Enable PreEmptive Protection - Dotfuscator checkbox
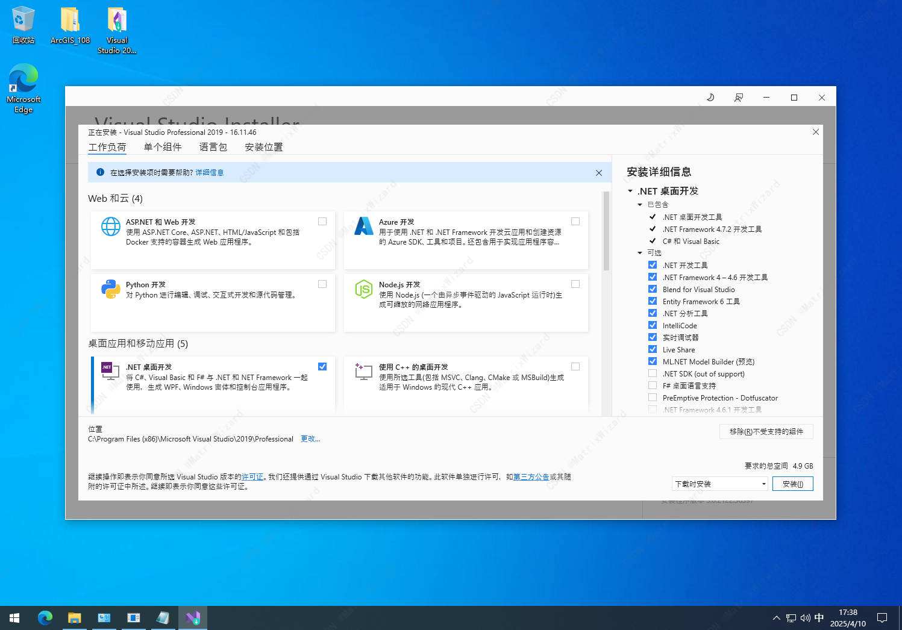 (x=653, y=398)
